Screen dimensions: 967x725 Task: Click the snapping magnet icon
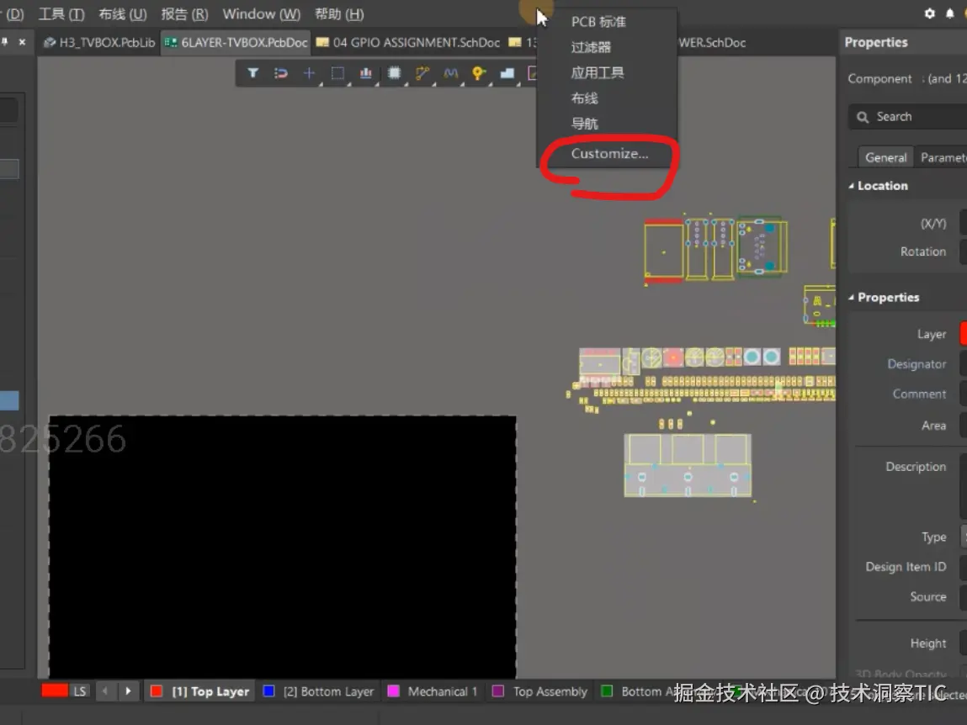point(280,73)
